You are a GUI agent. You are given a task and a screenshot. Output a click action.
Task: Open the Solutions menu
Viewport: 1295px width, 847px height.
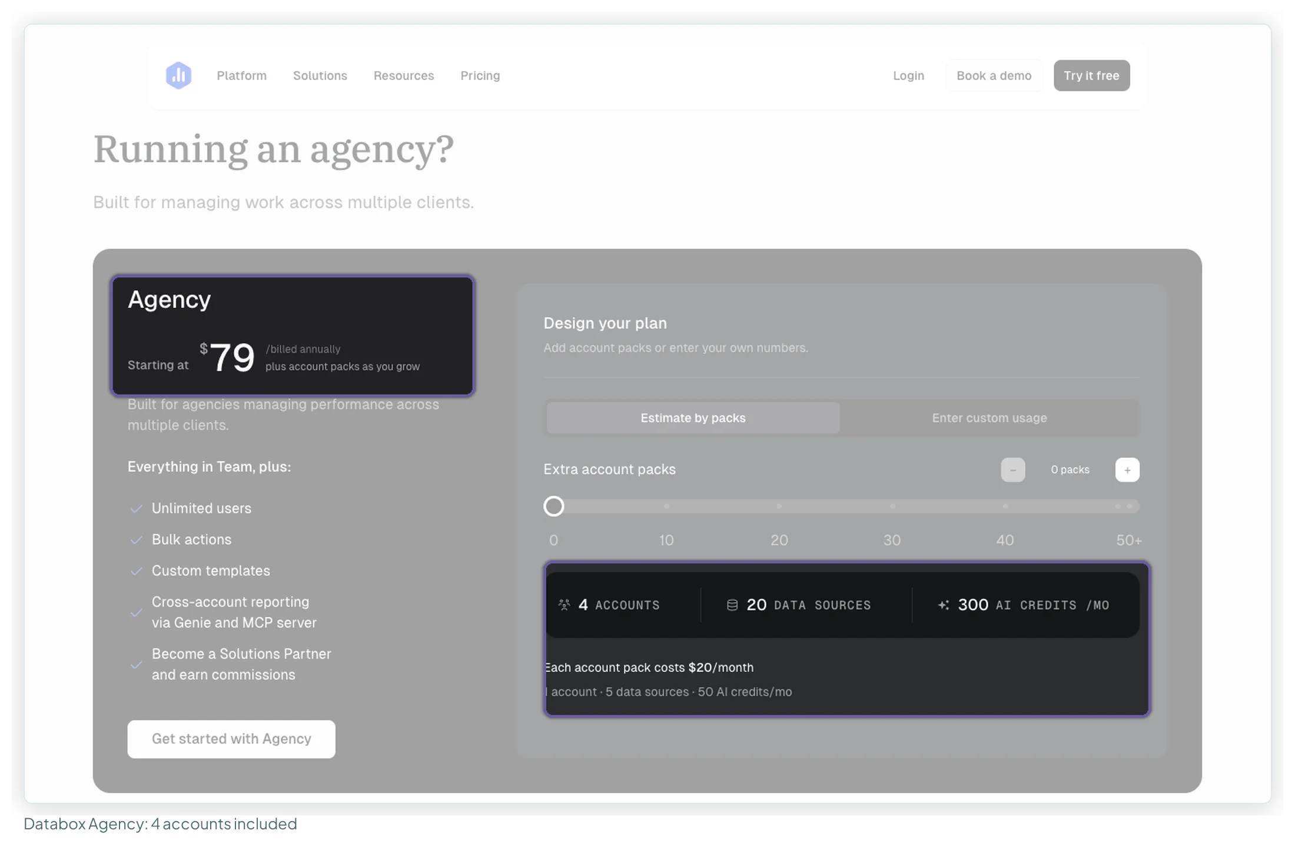click(320, 75)
